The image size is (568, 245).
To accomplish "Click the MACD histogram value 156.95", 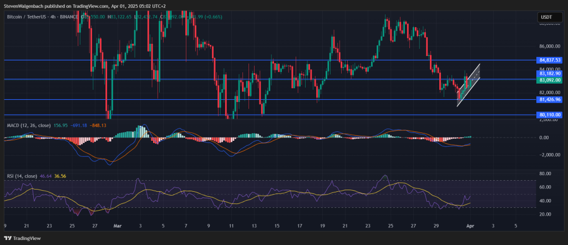I will (x=59, y=125).
